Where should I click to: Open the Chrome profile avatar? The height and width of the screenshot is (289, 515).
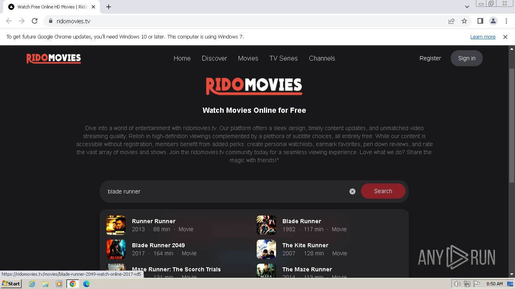point(493,21)
